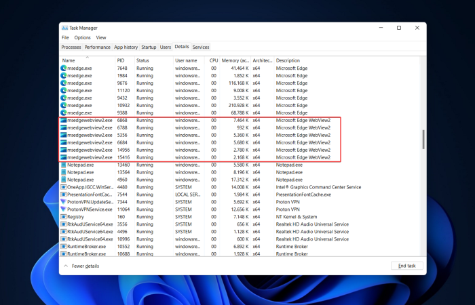Click the LOCAL SER... user name cell
This screenshot has height=305, width=475.
[188, 195]
